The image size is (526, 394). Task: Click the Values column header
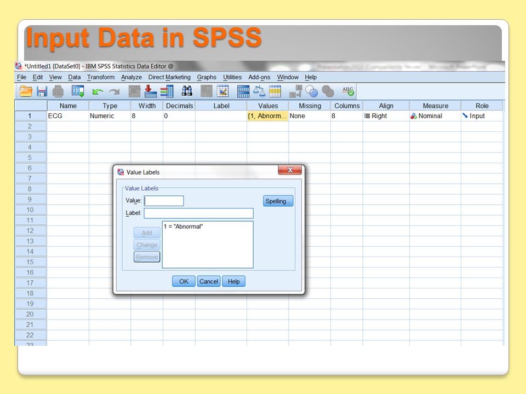coord(268,106)
